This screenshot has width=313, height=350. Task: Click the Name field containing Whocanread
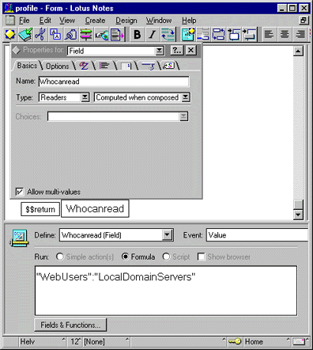pos(114,82)
